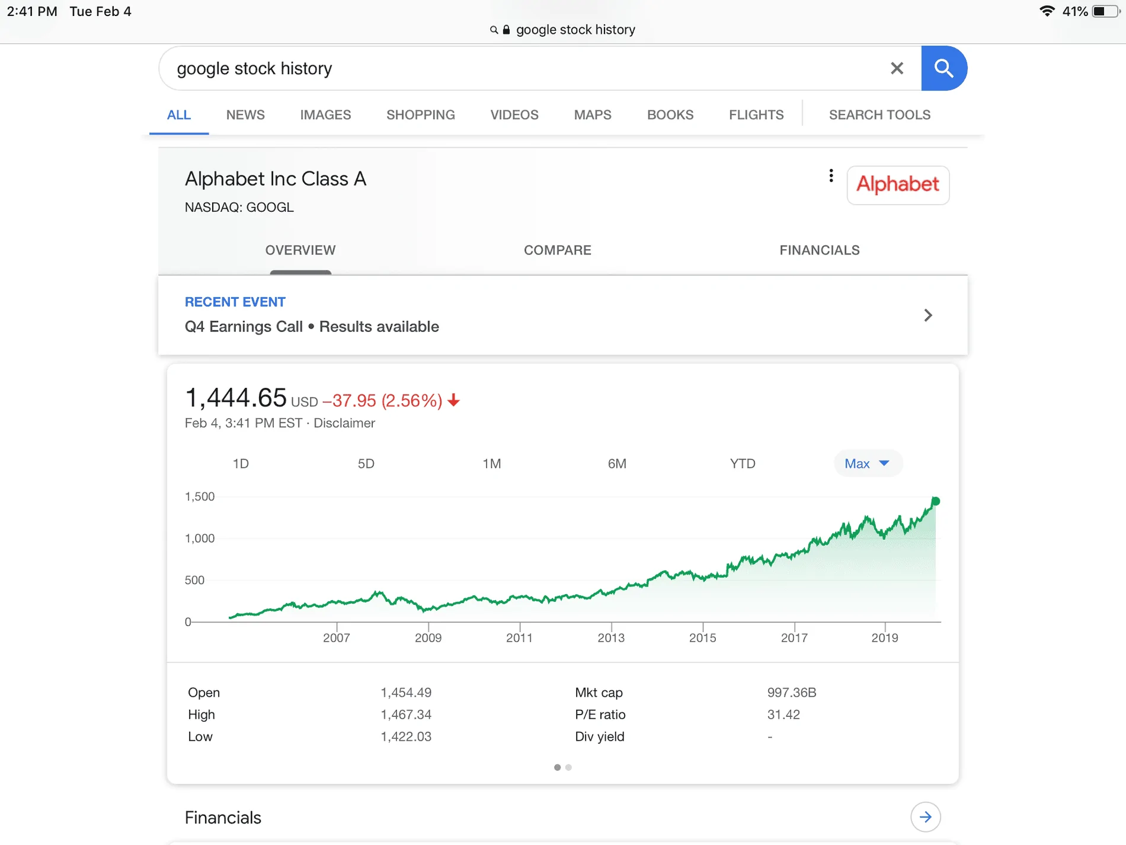
Task: Switch to the NEWS results tab
Action: [245, 114]
